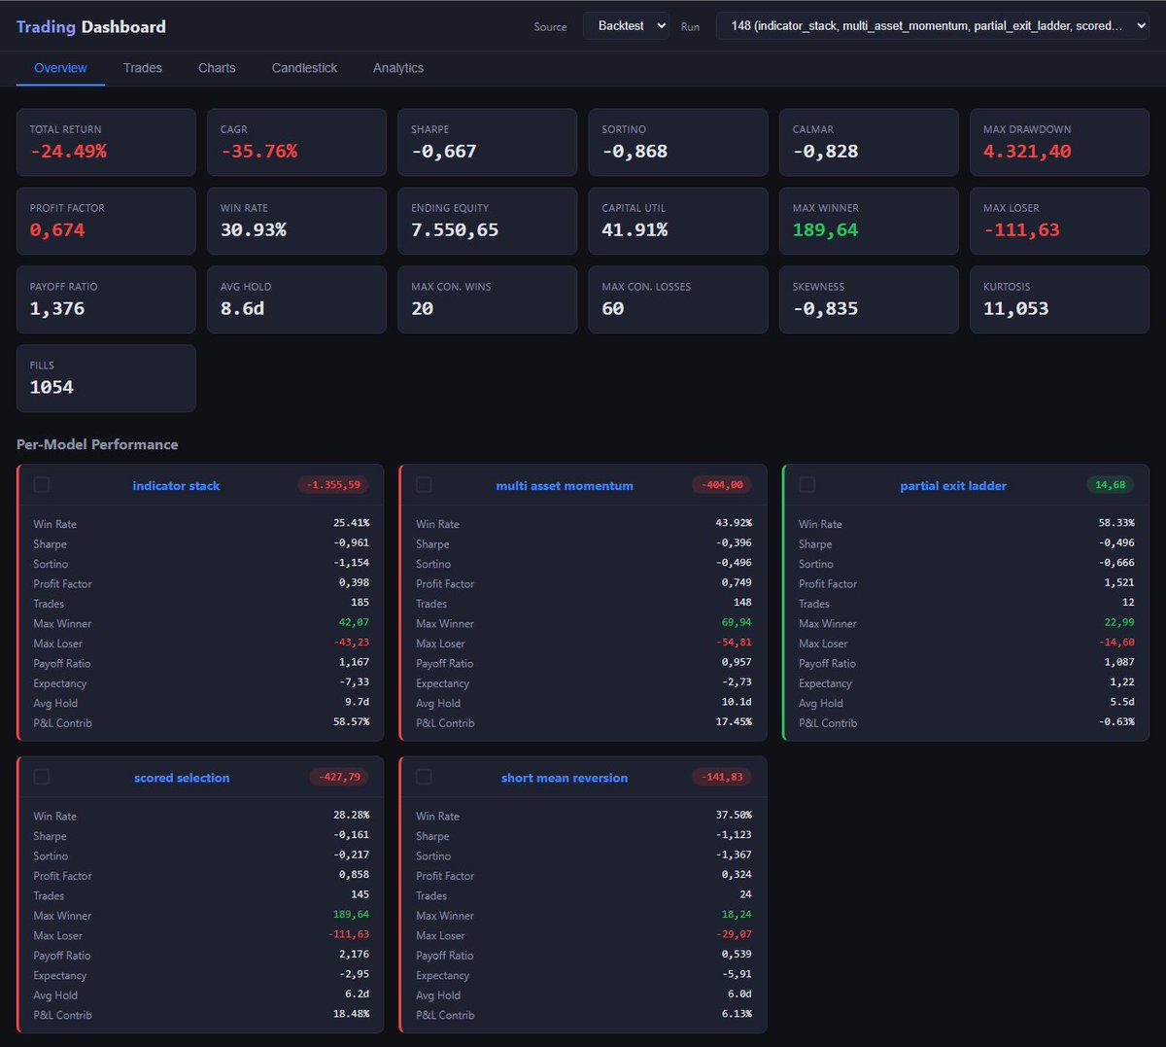Click the short mean reversion model name
The height and width of the screenshot is (1047, 1166).
pyautogui.click(x=566, y=777)
